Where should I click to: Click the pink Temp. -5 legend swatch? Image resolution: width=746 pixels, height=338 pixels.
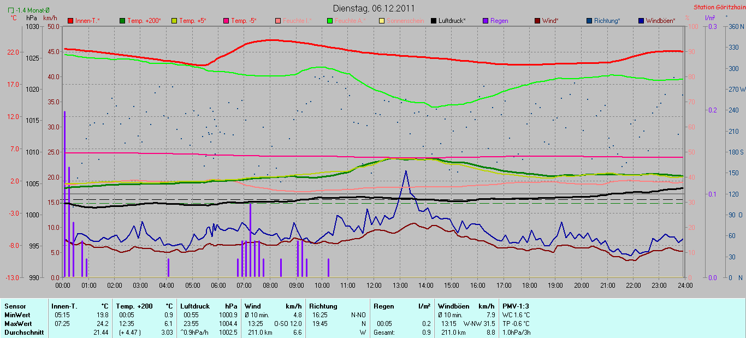pos(226,21)
